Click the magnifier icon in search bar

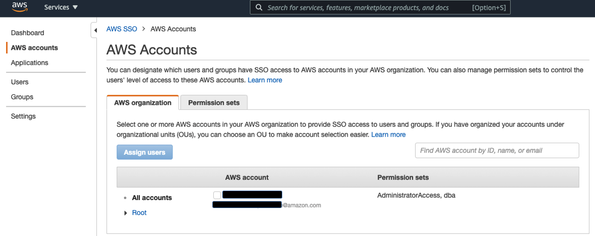pyautogui.click(x=259, y=7)
